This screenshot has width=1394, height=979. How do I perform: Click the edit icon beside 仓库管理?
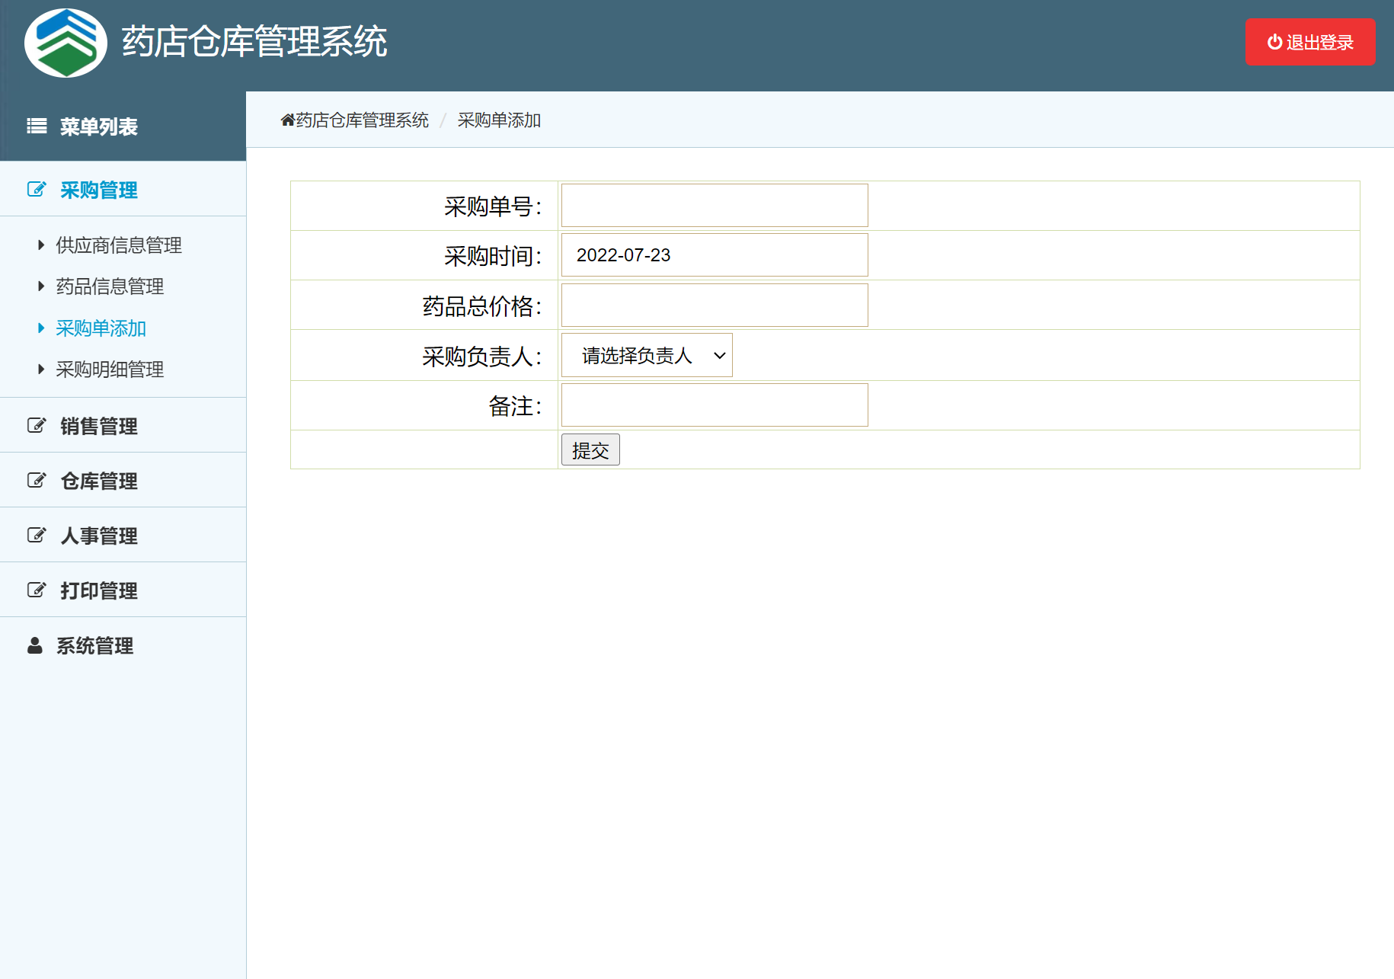(37, 481)
